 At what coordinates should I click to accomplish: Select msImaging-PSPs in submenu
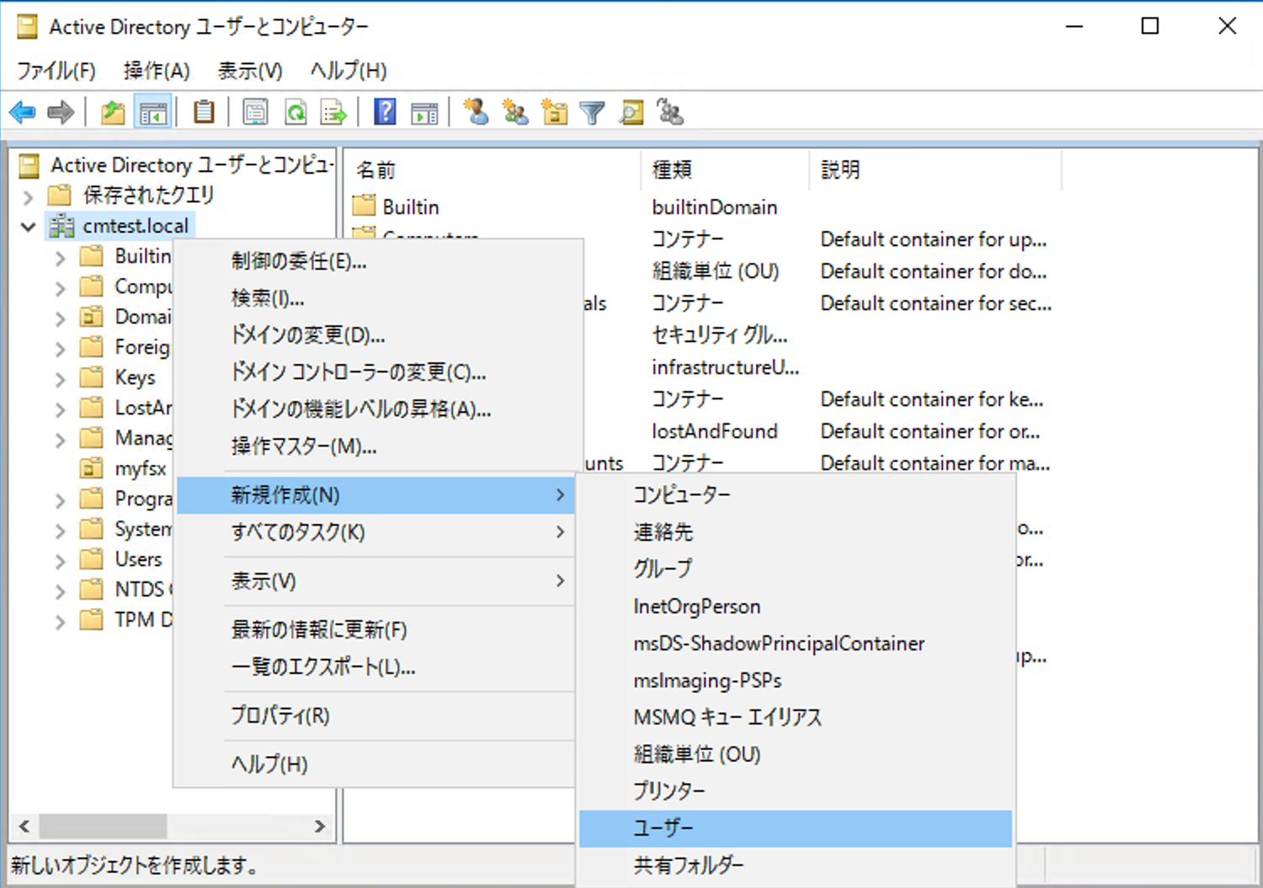click(x=796, y=681)
